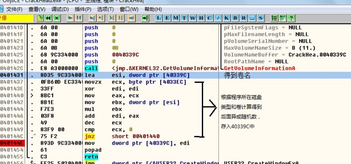
Task: Select the VolumeNameBuffer comment entry
Action: click(x=285, y=55)
